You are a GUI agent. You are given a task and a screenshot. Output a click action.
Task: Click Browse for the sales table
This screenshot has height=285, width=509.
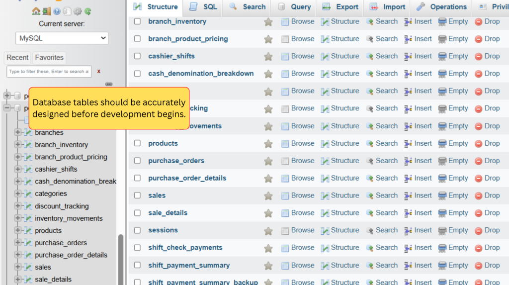298,195
